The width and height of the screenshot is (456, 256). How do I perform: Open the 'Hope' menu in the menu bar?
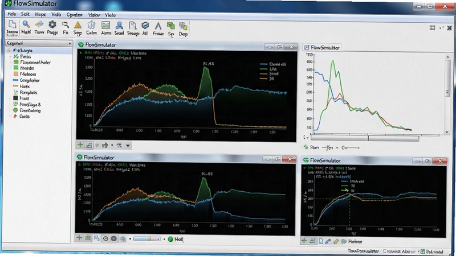pyautogui.click(x=40, y=14)
